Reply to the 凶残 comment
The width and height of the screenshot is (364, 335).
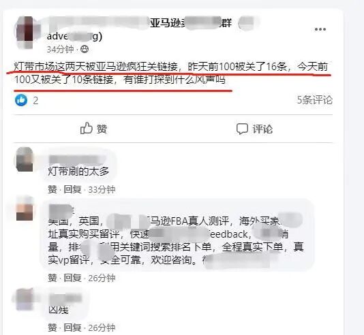coord(72,328)
